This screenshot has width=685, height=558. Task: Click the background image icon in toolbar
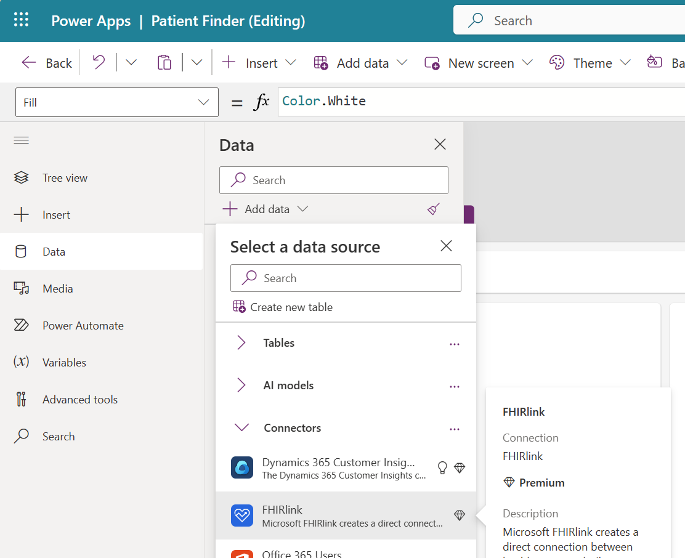pos(654,62)
